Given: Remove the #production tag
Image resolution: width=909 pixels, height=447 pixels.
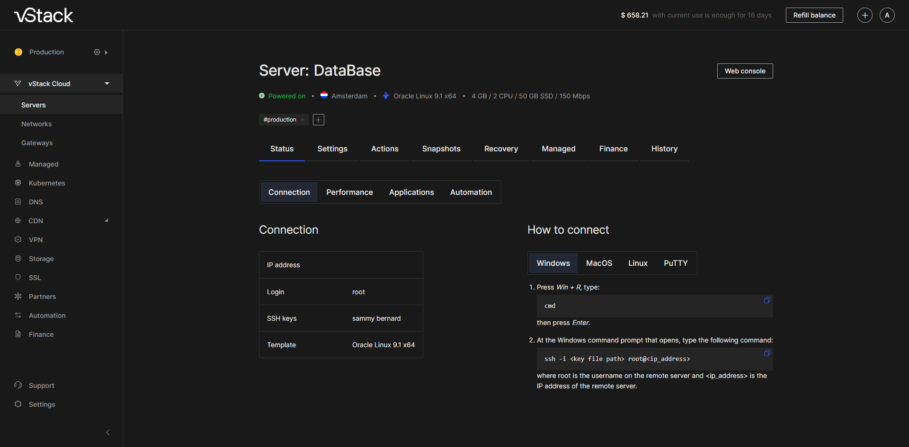Looking at the screenshot, I should pos(303,120).
